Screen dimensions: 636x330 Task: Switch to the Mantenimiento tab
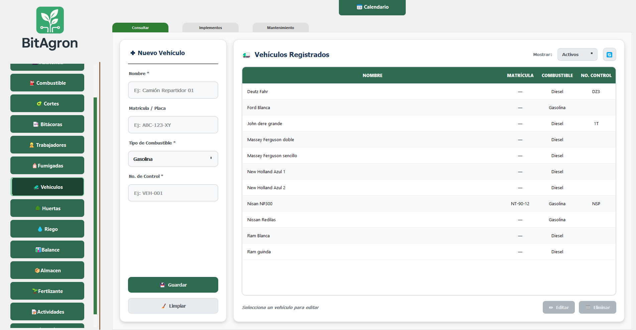pos(280,28)
